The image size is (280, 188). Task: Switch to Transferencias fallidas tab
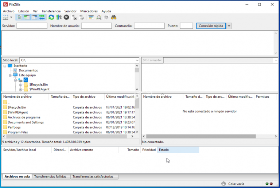tap(50, 177)
